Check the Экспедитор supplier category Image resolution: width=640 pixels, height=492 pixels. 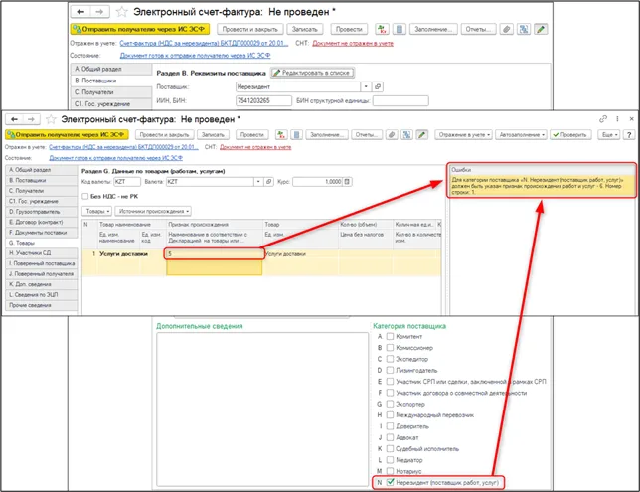(390, 359)
